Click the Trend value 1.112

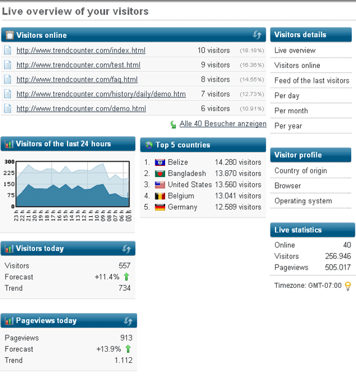123,360
